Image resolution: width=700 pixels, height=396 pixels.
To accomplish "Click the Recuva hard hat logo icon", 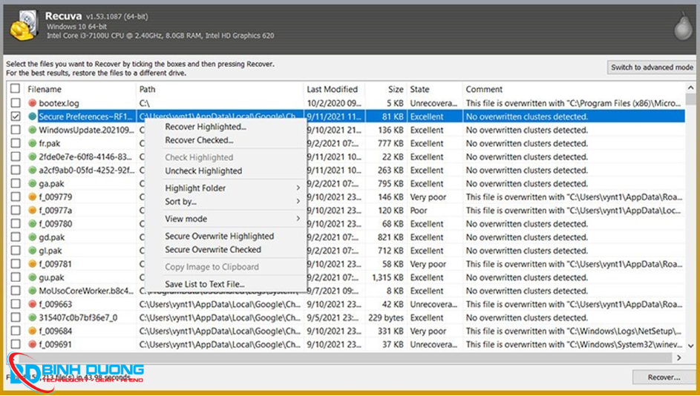I will click(x=24, y=27).
